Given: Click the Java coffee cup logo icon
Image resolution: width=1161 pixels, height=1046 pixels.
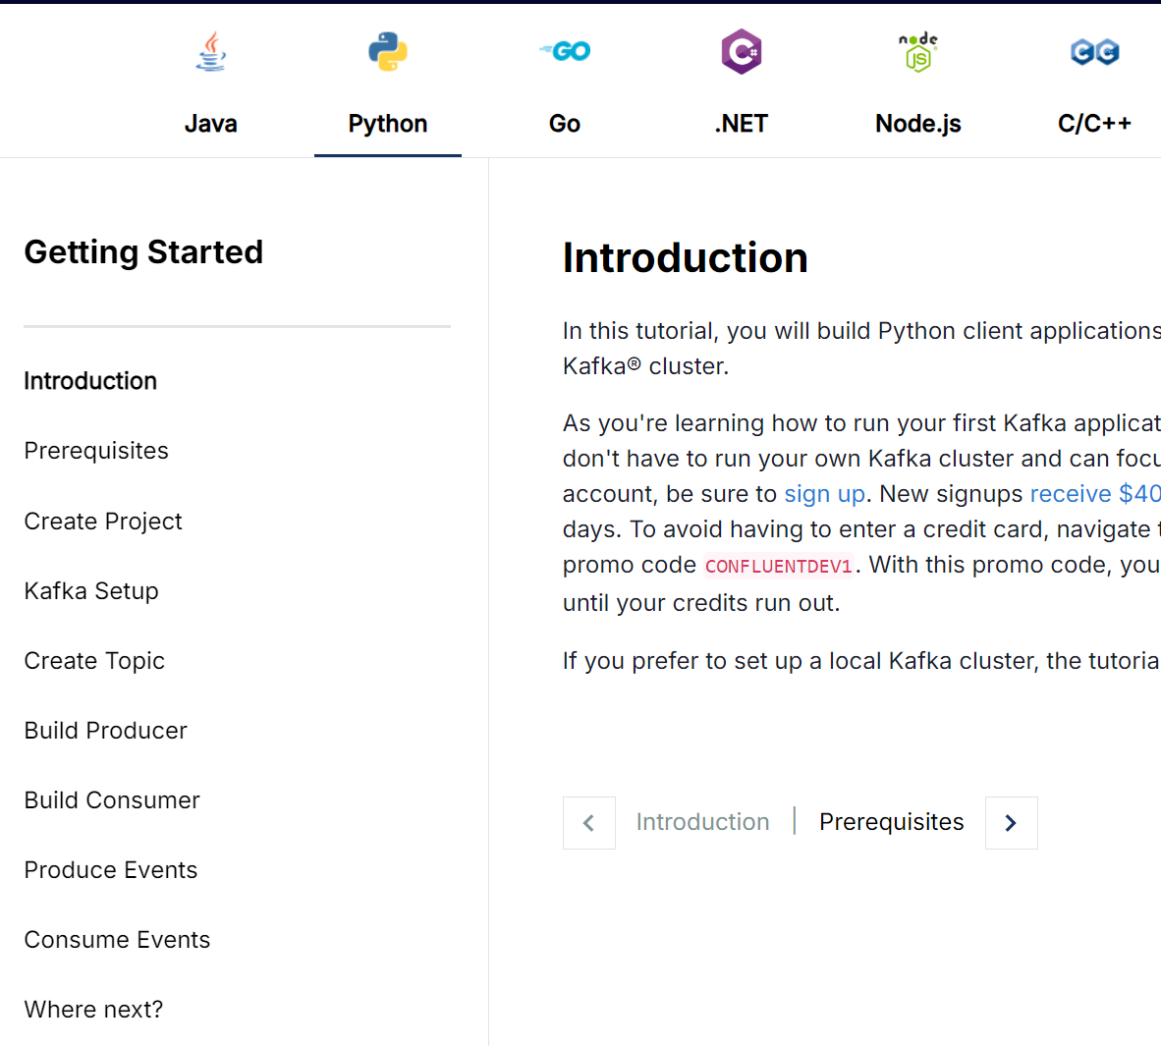Looking at the screenshot, I should click(211, 51).
